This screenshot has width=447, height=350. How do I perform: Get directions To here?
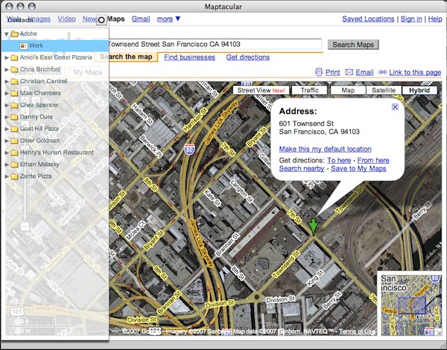point(339,160)
